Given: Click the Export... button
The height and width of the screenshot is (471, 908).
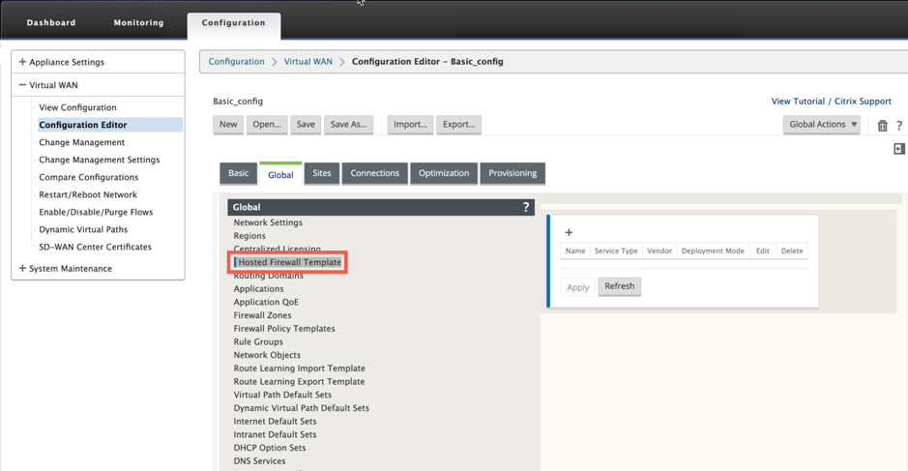Looking at the screenshot, I should [x=458, y=125].
